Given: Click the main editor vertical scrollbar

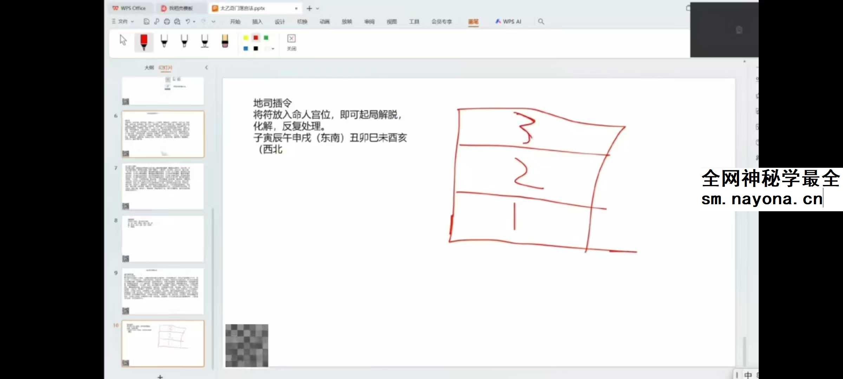Looking at the screenshot, I should (x=744, y=351).
